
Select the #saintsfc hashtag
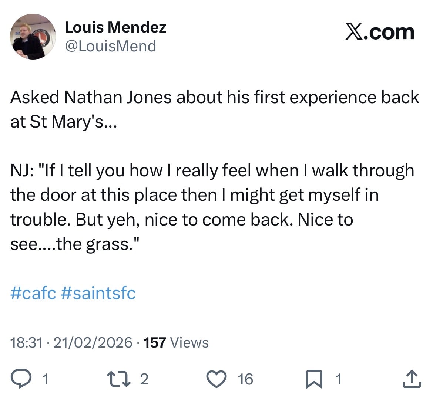click(97, 293)
